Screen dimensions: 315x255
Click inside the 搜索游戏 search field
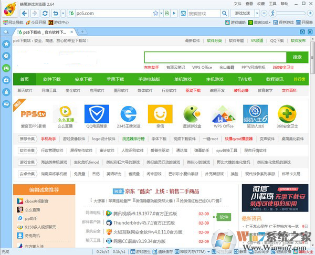203,14
